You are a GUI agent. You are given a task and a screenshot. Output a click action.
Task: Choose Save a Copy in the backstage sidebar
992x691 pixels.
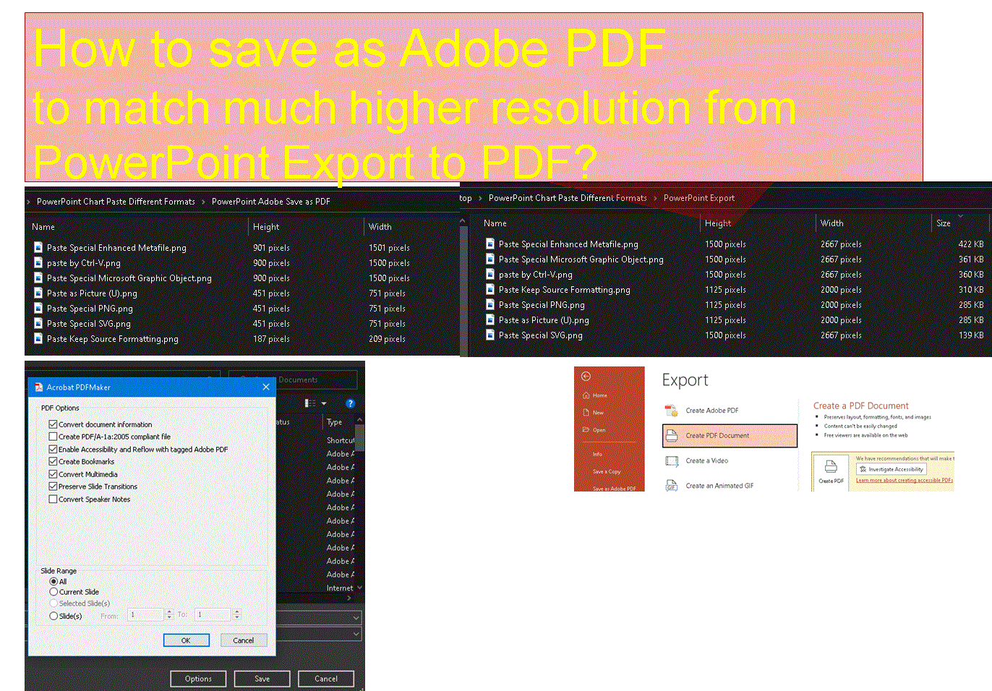coord(607,471)
